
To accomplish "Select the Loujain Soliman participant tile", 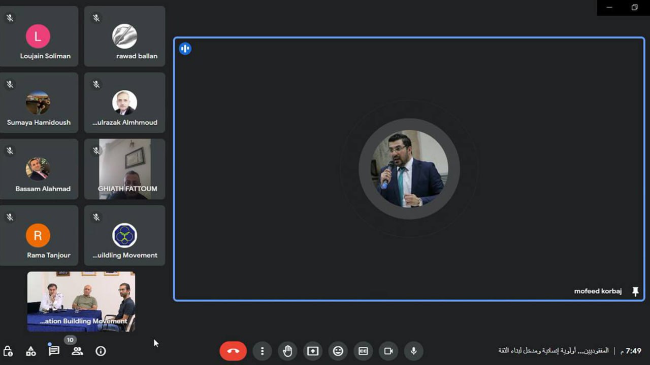I will tap(39, 36).
